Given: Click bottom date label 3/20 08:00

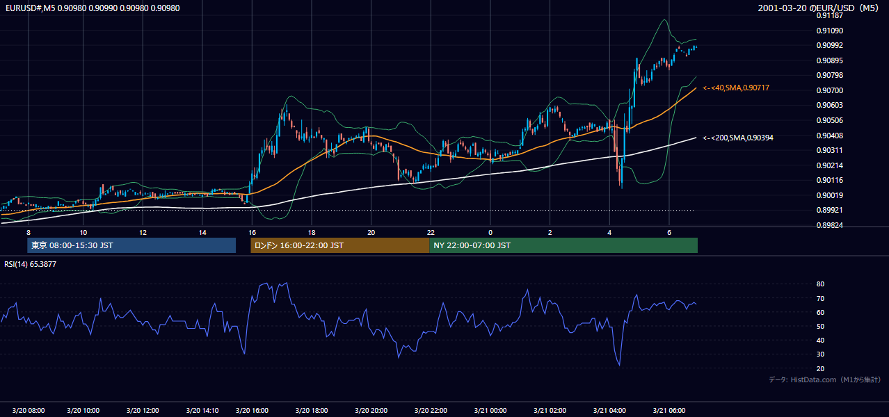Looking at the screenshot, I should pos(29,410).
